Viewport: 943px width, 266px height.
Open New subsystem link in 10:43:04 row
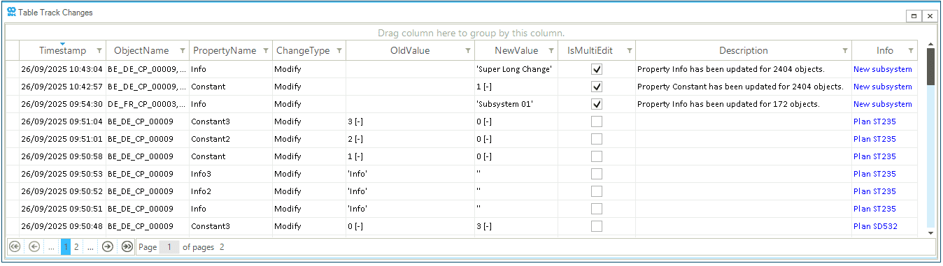(x=883, y=69)
